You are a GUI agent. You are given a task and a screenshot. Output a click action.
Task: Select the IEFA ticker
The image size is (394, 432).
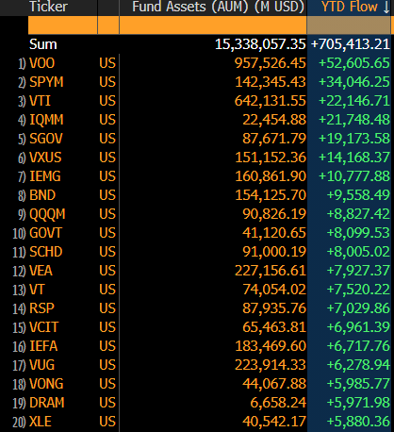pos(43,346)
